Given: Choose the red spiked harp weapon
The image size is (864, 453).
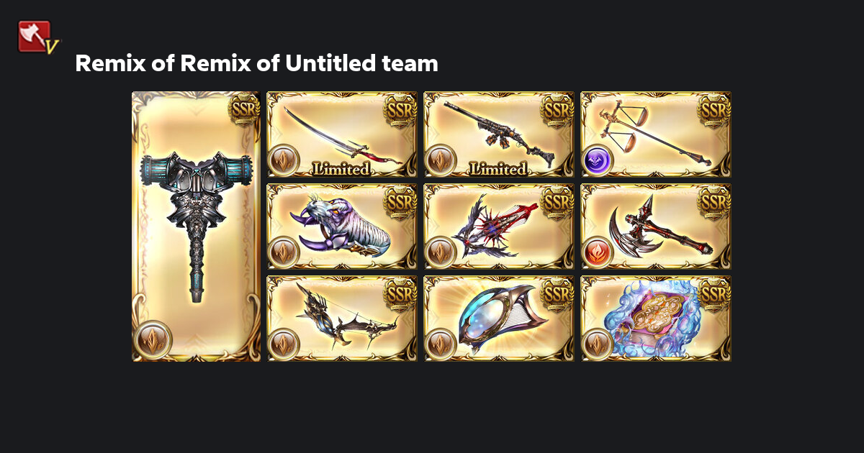Looking at the screenshot, I should pos(498,226).
